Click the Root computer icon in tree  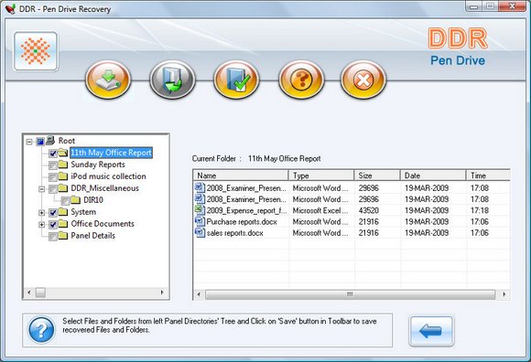point(50,140)
